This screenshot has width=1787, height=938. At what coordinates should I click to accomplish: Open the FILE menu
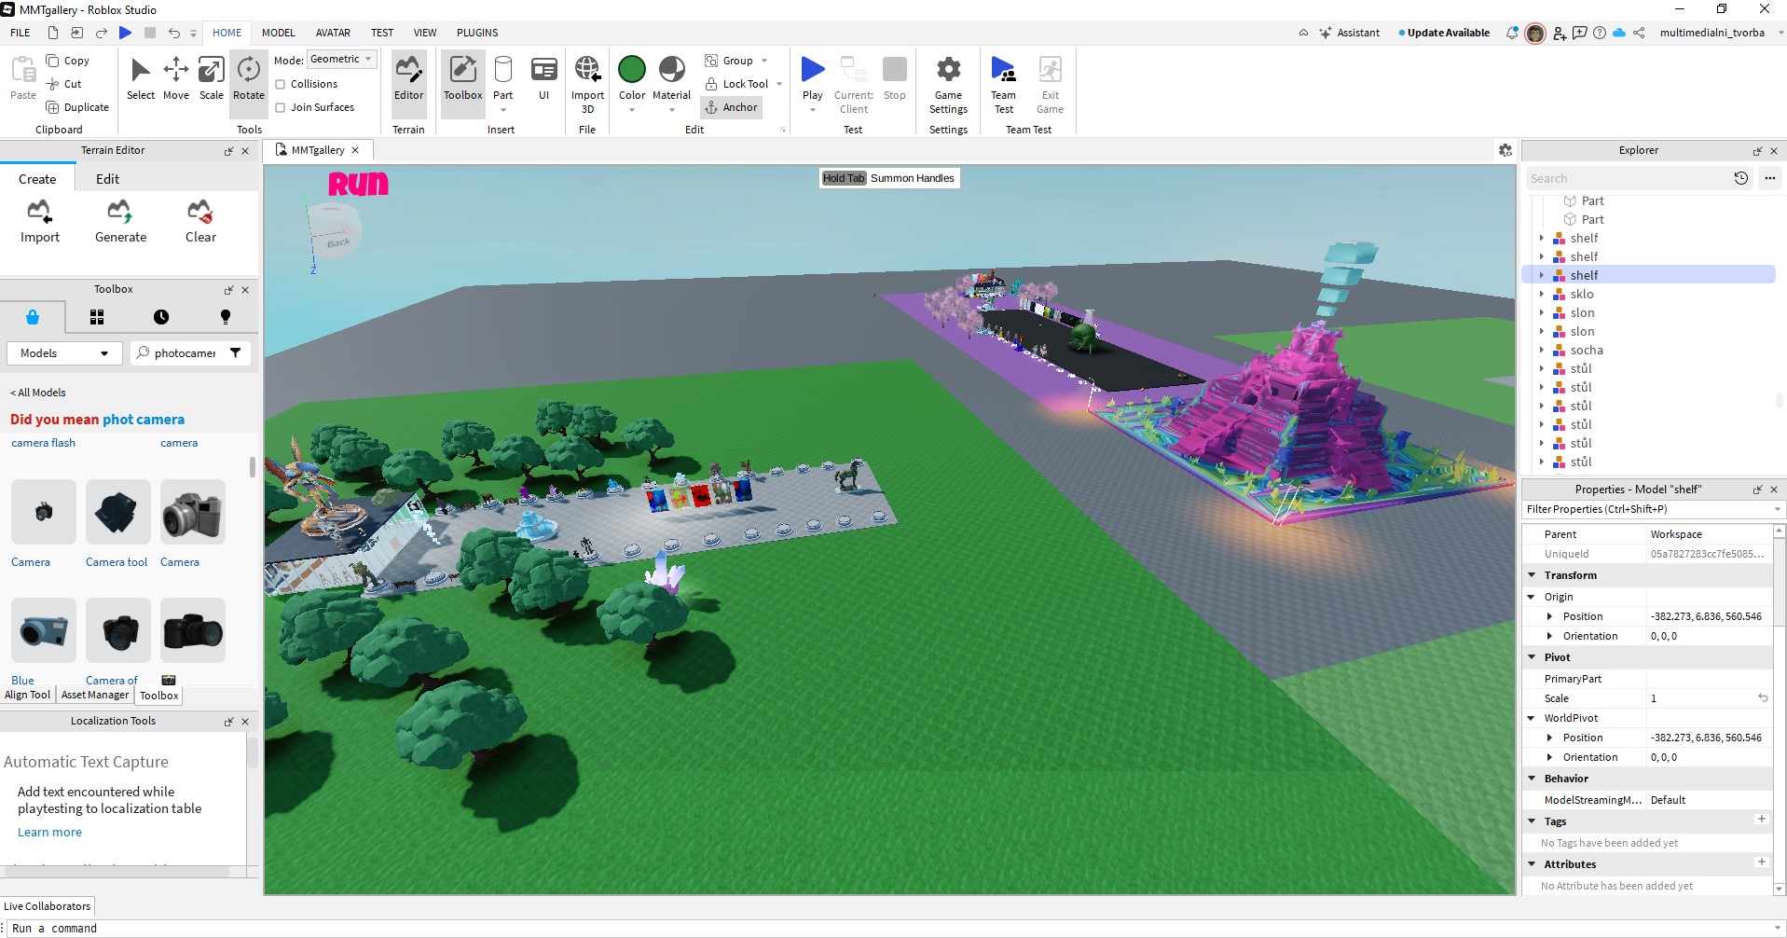[x=21, y=33]
